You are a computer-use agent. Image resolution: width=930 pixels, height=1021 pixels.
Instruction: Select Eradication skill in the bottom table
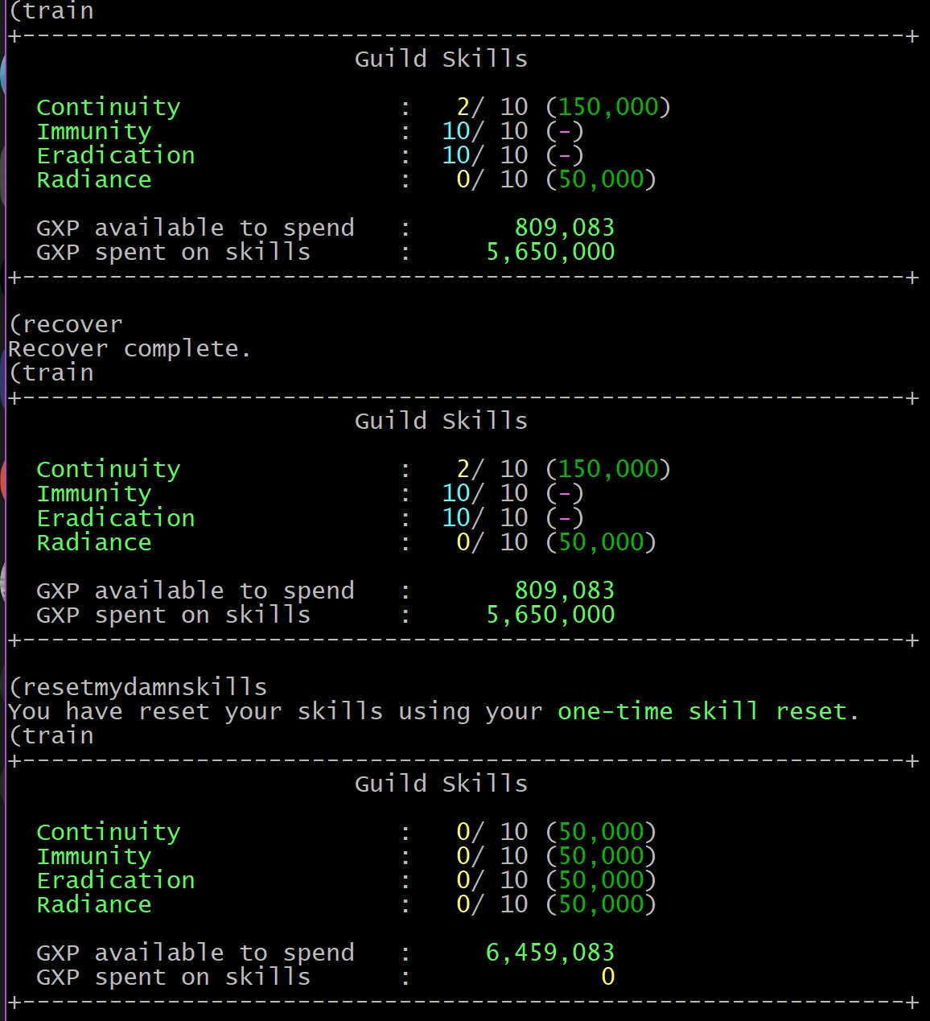tap(116, 880)
